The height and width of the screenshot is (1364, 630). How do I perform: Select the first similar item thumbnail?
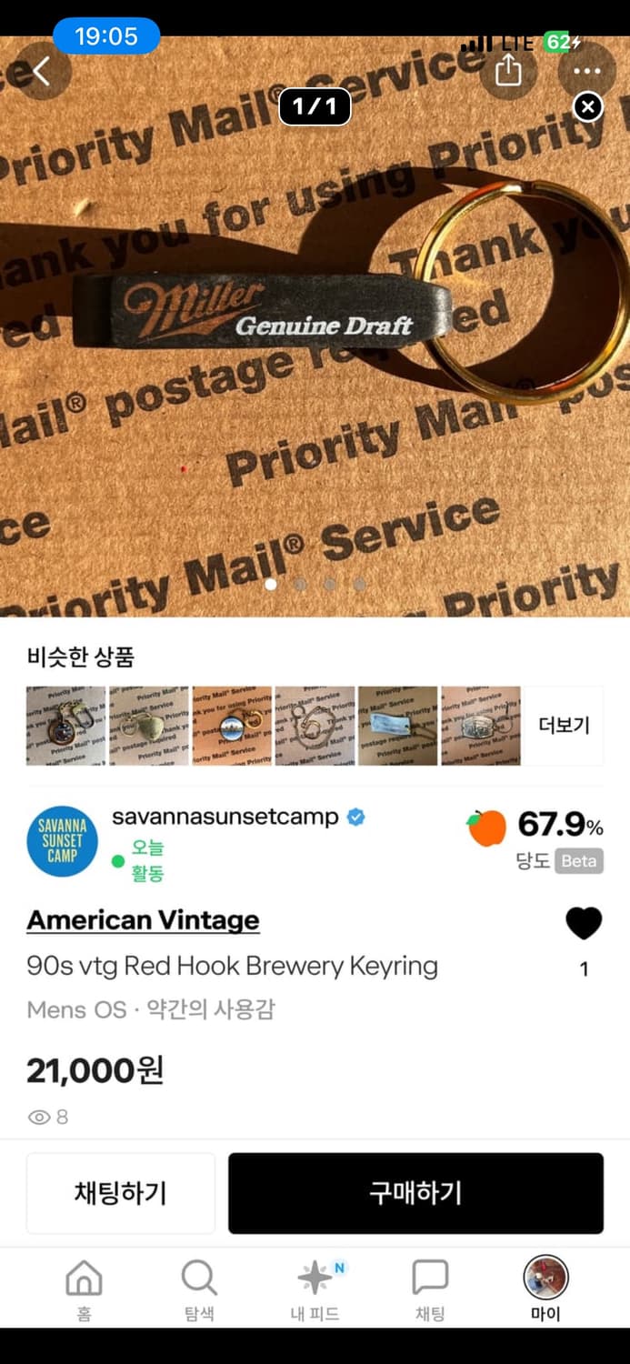(65, 726)
